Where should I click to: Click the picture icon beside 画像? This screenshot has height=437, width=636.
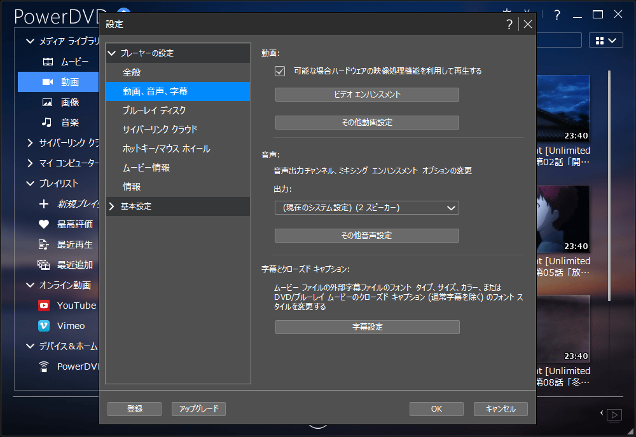click(48, 102)
